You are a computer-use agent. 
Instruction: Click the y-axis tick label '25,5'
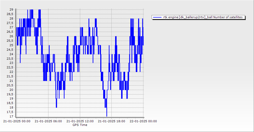pos(10,41)
